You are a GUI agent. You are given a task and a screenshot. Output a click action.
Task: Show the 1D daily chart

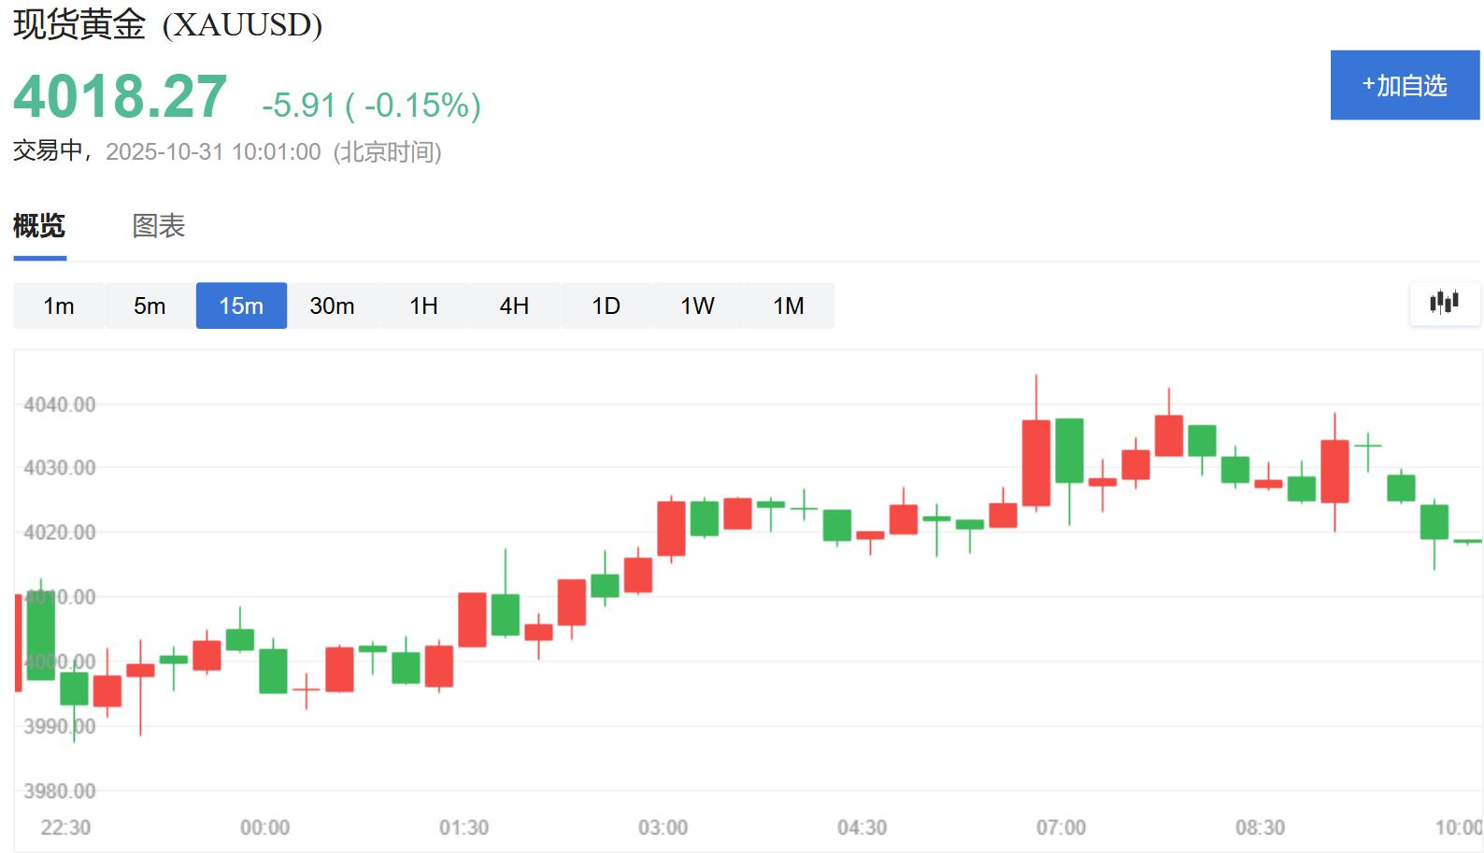606,306
